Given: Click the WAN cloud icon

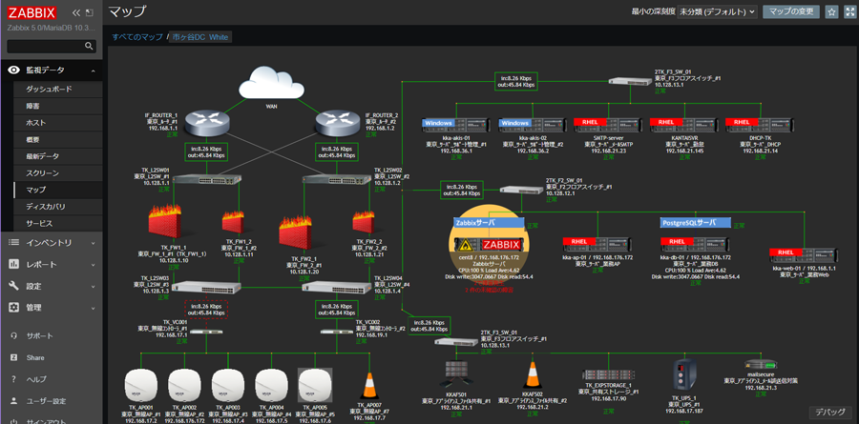Looking at the screenshot, I should [x=271, y=83].
